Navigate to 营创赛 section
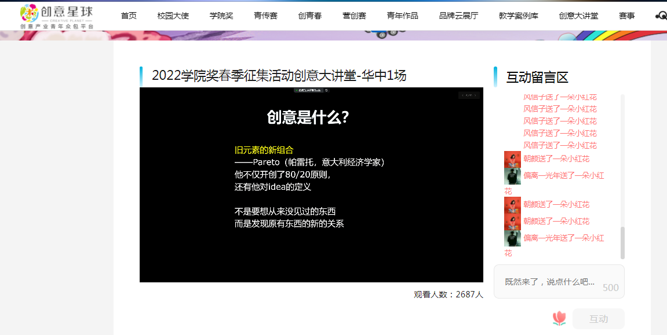This screenshot has width=667, height=335. coord(354,16)
